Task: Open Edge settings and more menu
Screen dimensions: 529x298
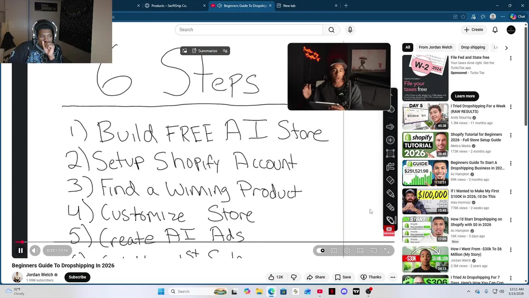Action: coord(503,17)
